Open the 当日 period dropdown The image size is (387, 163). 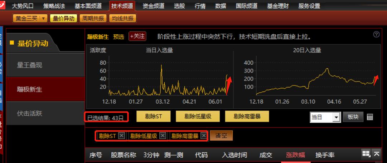[336, 117]
